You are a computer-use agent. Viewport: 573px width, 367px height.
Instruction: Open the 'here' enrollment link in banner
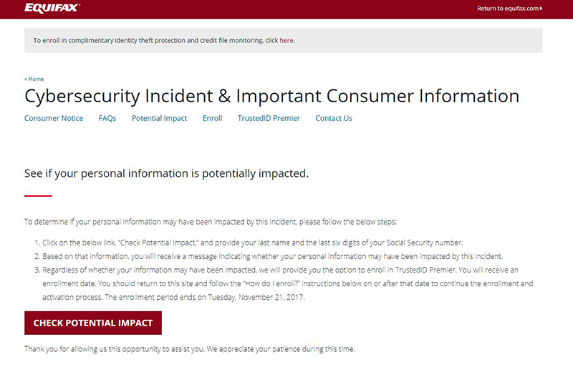286,40
